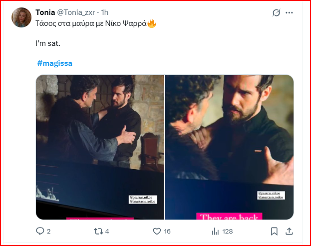Open the right close-up photo
This screenshot has height=246, width=311.
coord(229,147)
